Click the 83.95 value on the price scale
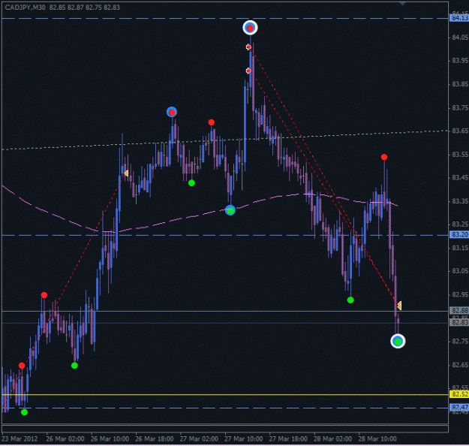 [460, 61]
